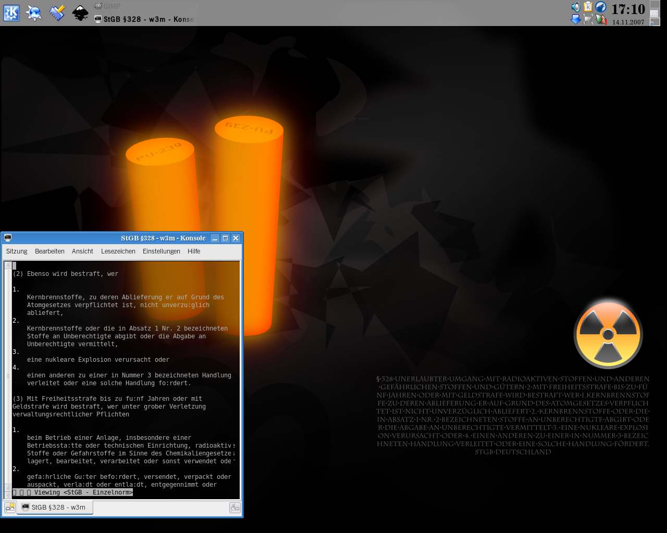Viewport: 667px width, 533px height.
Task: Click the 17:10 clock display
Action: (628, 9)
